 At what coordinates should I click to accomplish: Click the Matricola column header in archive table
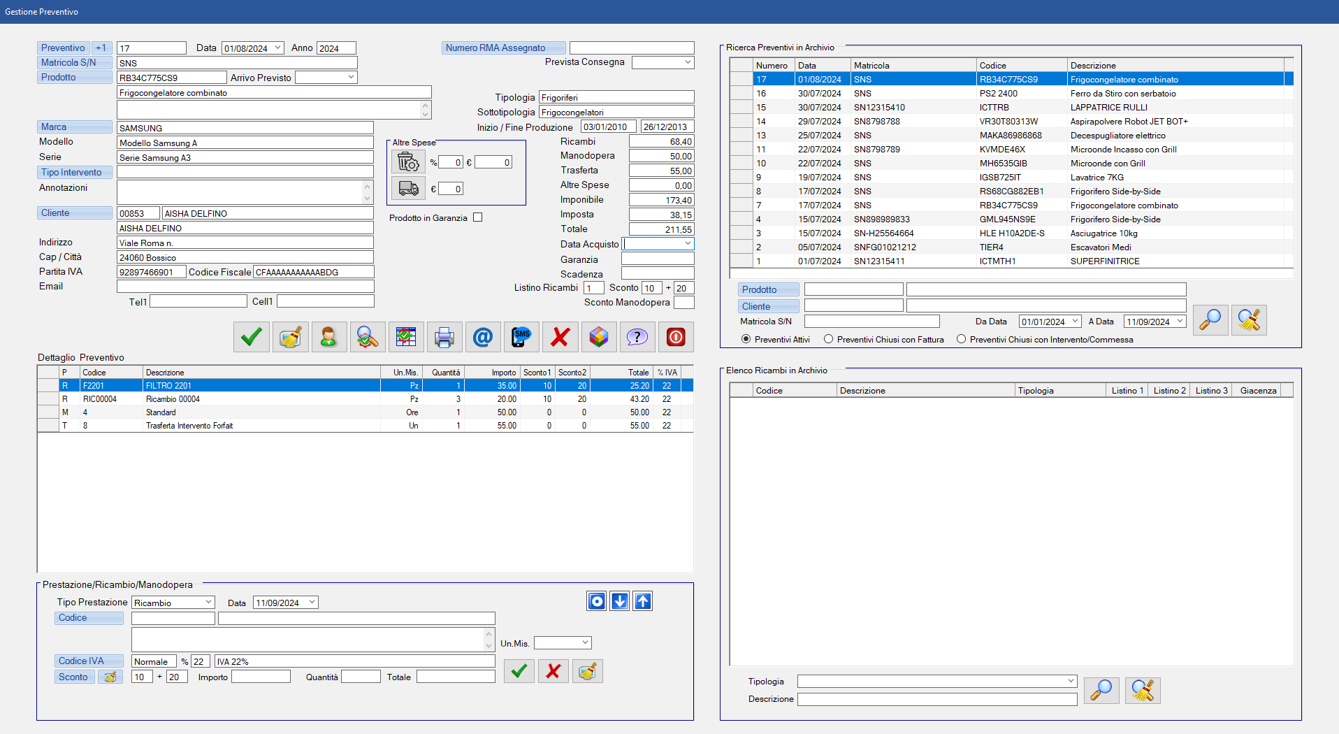871,66
